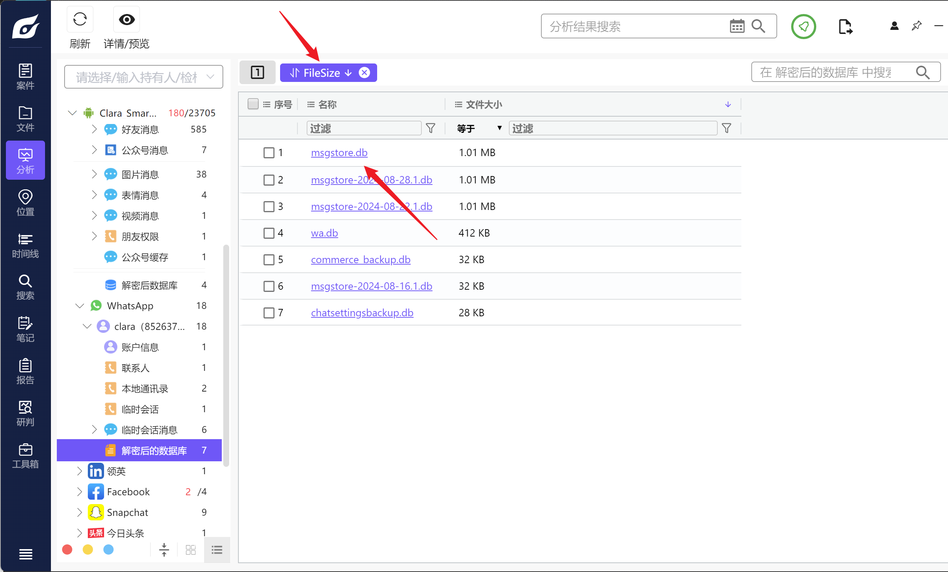Collapse the WhatsApp tree node

tap(79, 306)
